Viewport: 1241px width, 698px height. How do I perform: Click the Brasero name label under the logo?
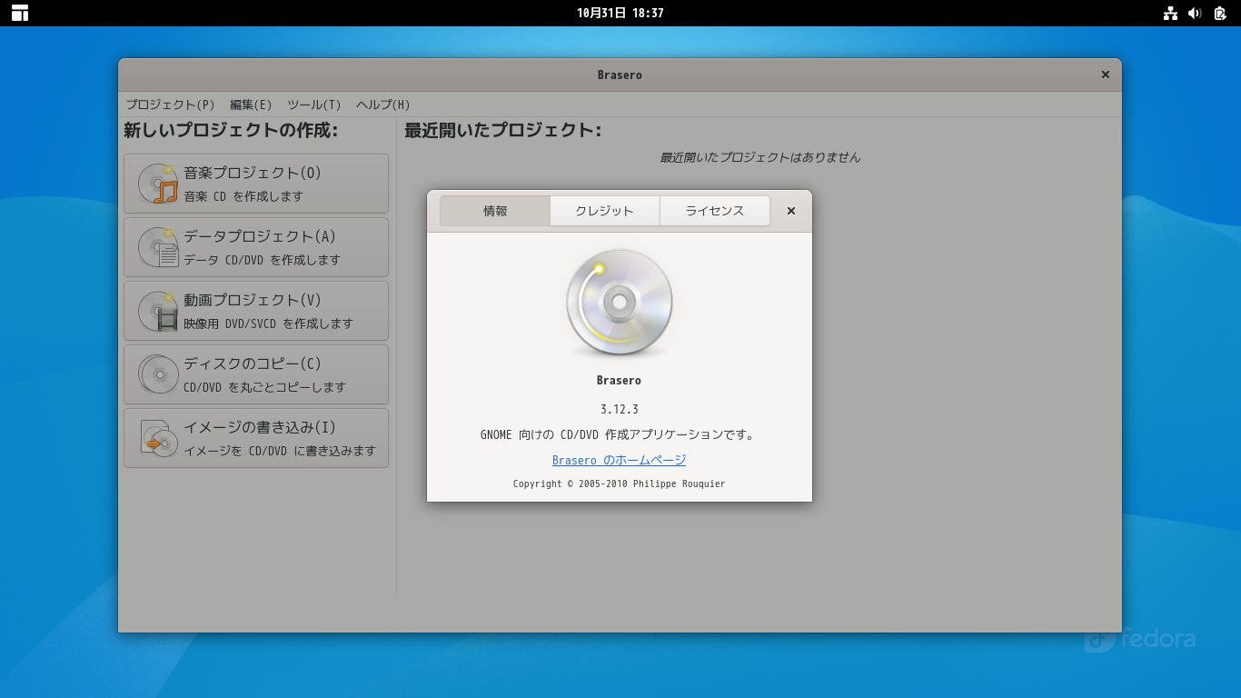point(620,381)
